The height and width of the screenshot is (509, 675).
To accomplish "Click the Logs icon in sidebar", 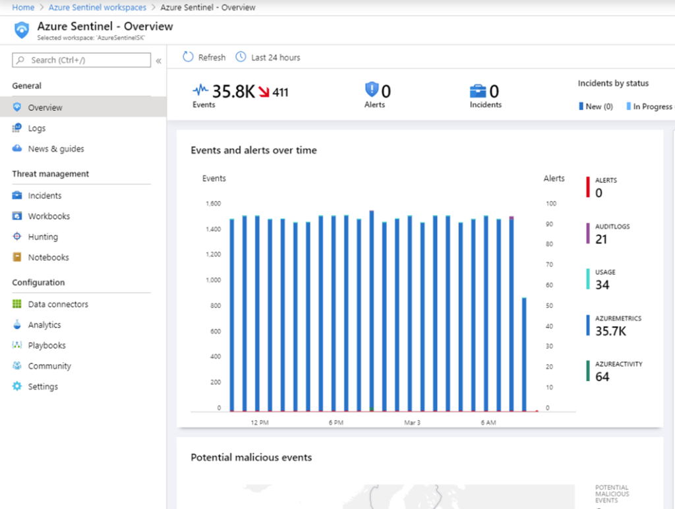I will [16, 128].
